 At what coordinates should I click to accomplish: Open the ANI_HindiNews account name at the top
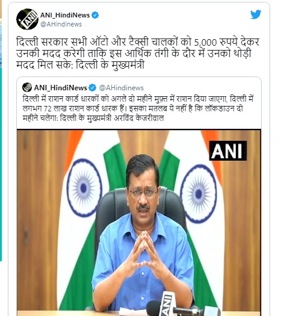tap(65, 15)
